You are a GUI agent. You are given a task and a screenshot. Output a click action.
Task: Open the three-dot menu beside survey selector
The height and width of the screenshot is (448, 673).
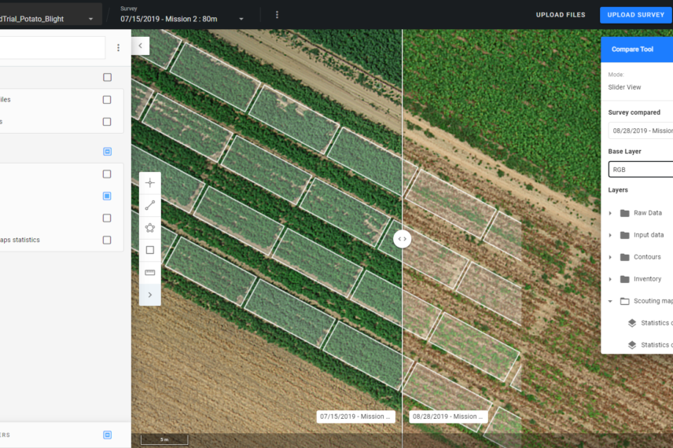click(x=277, y=15)
